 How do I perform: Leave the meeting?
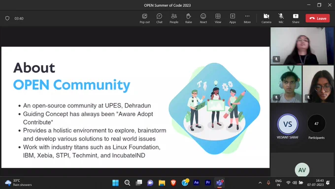[318, 18]
